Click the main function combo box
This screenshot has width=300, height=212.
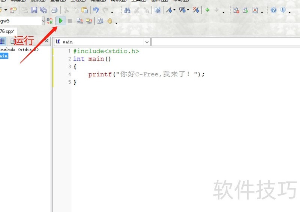click(x=102, y=42)
